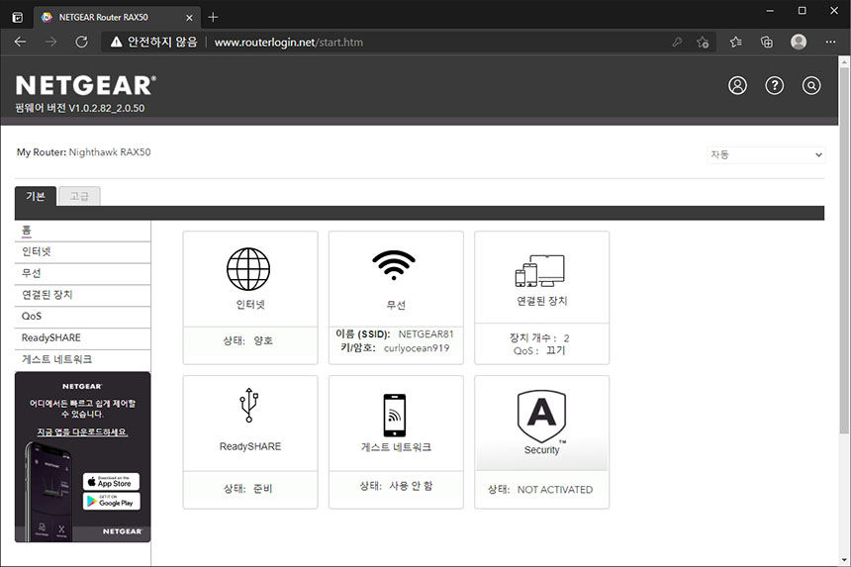Screen dimensions: 851x567
Task: Click the 지금 앱을 다운로드하세요 link
Action: coord(82,432)
